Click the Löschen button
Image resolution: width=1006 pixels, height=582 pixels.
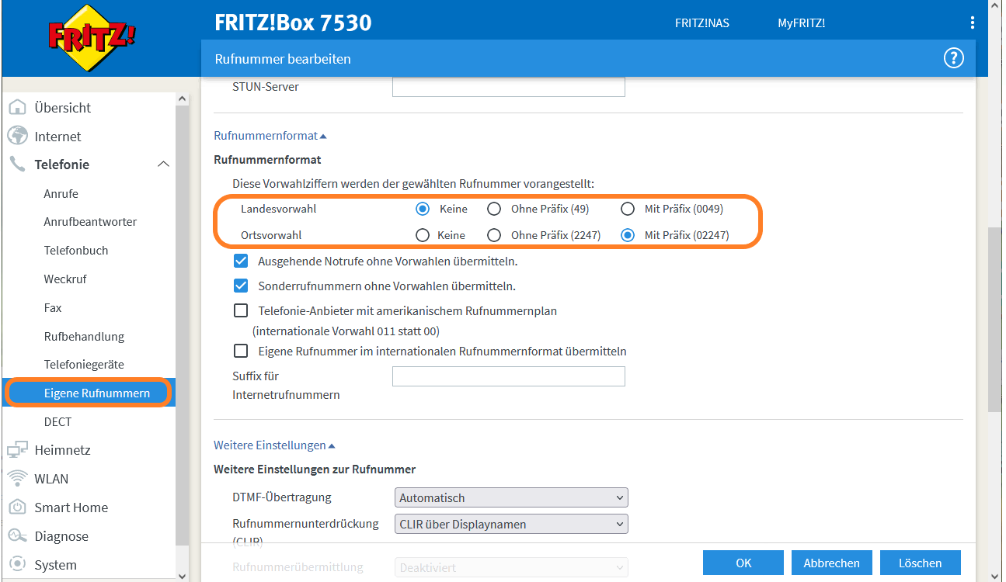click(x=921, y=563)
